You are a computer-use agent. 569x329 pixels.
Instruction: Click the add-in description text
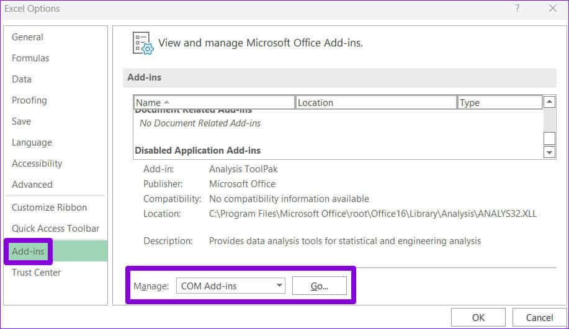tap(345, 241)
